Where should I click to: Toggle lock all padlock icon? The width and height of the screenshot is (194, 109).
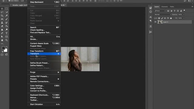[x=171, y=18]
